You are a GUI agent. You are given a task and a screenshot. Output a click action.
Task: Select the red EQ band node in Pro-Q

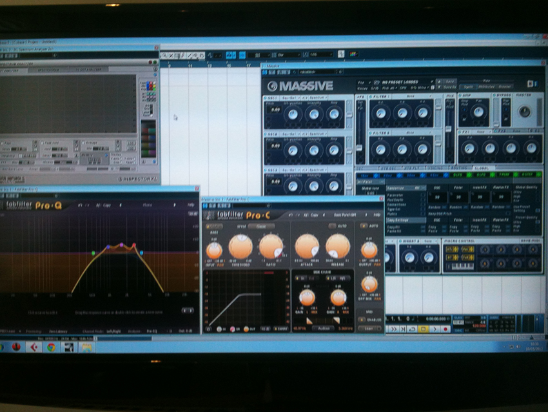134,245
